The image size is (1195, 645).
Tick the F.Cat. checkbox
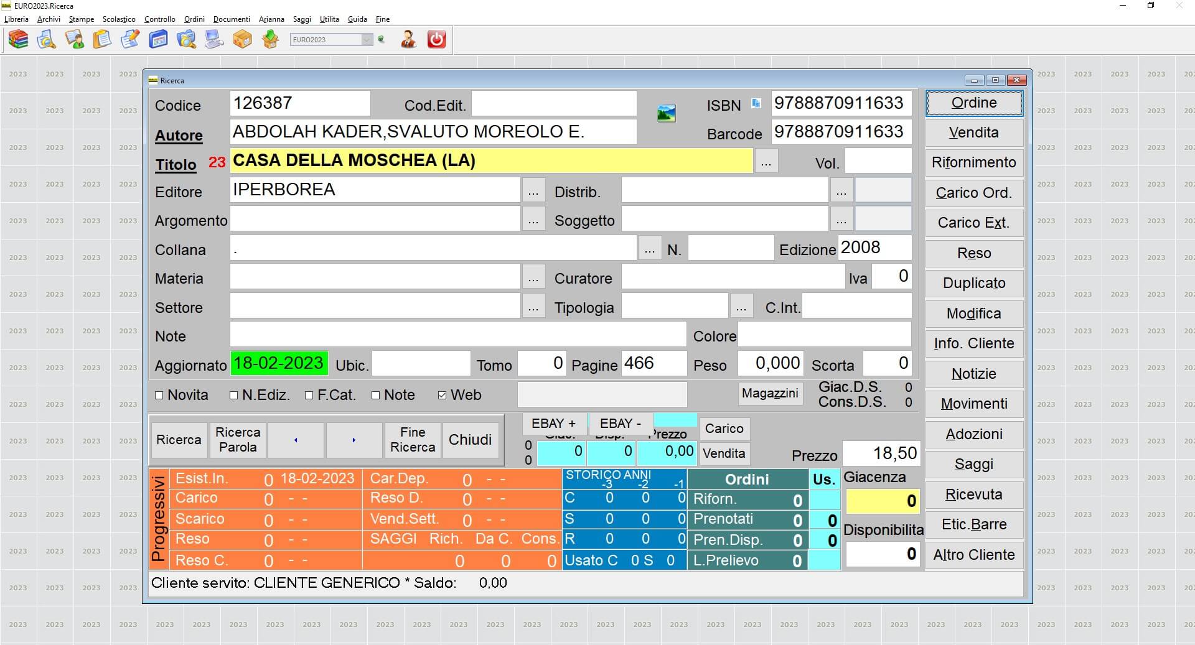tap(309, 396)
